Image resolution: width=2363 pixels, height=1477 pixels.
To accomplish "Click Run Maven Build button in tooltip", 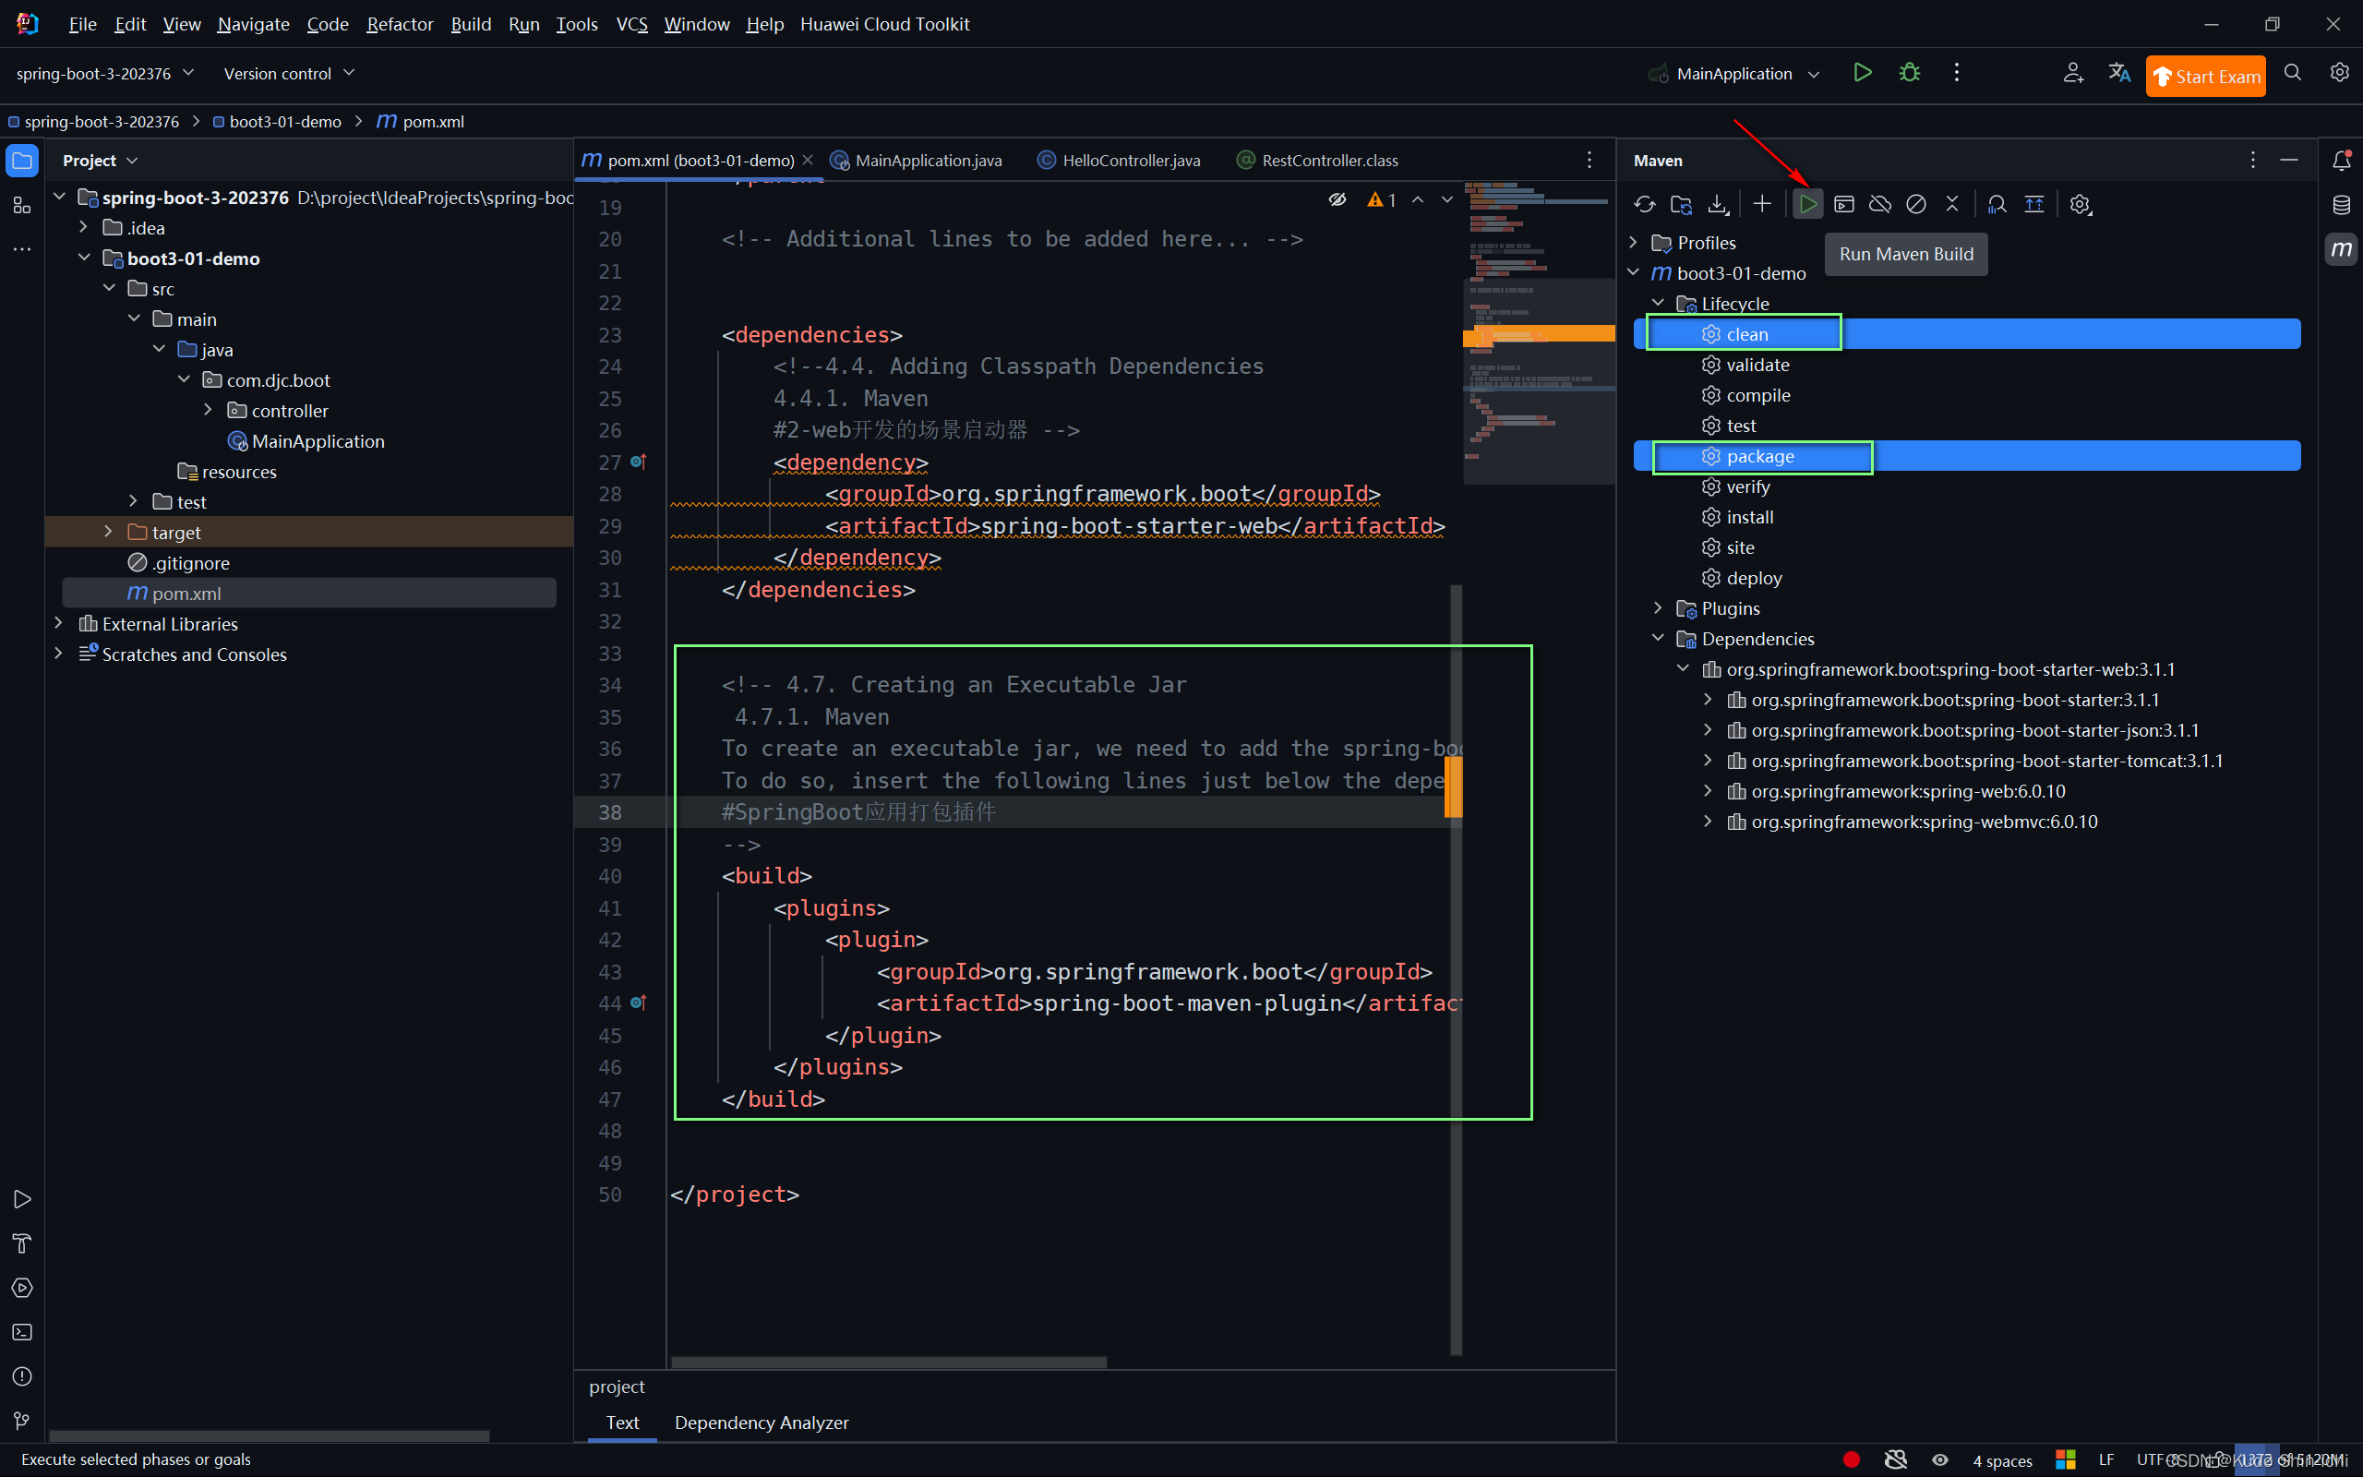I will (1806, 202).
